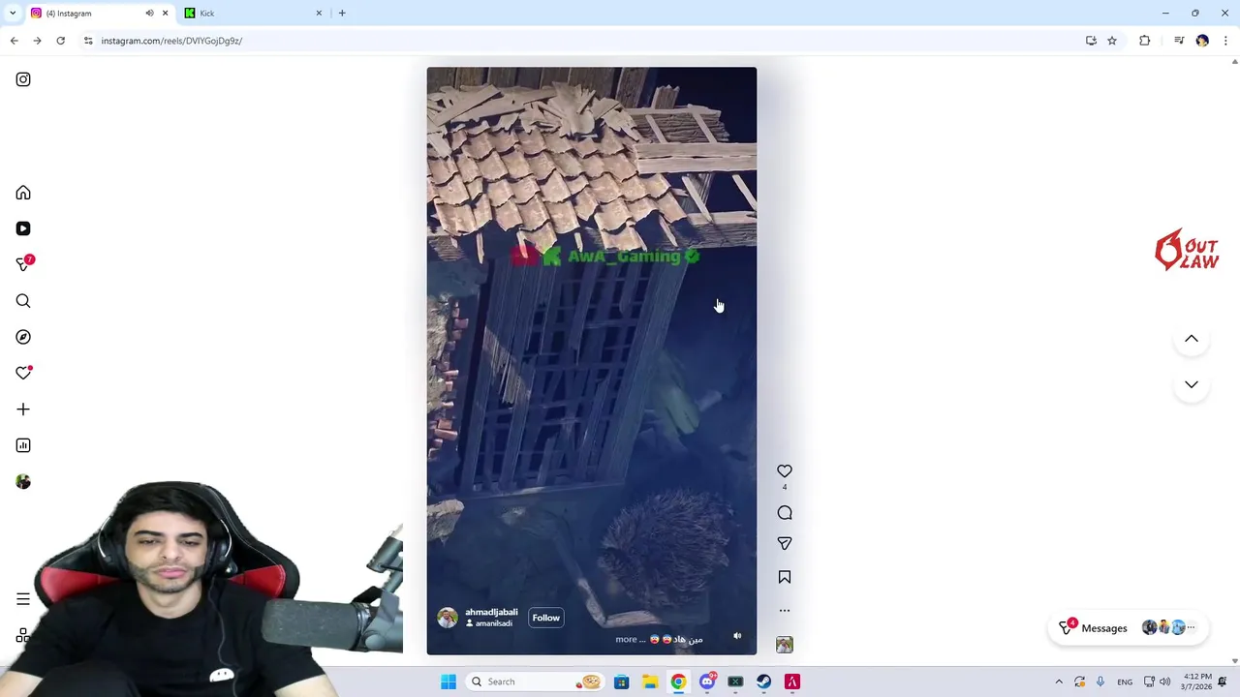Viewport: 1240px width, 697px height.
Task: Save the reel with bookmark icon
Action: 785,577
